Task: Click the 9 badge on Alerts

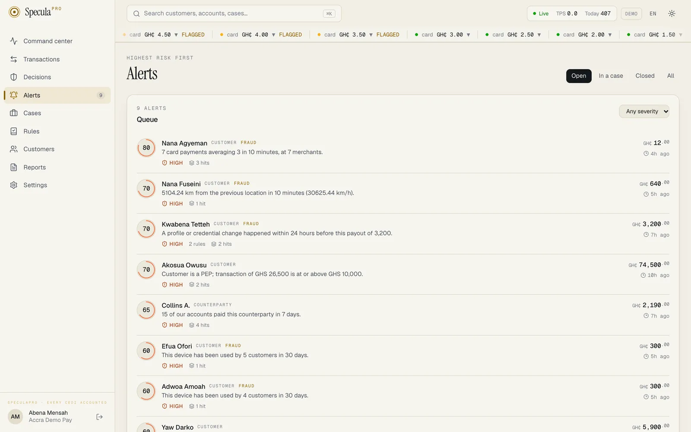Action: 101,95
